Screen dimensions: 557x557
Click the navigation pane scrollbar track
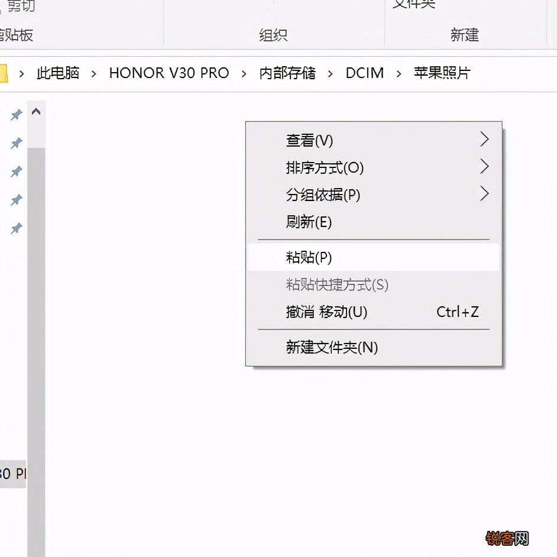click(x=36, y=352)
